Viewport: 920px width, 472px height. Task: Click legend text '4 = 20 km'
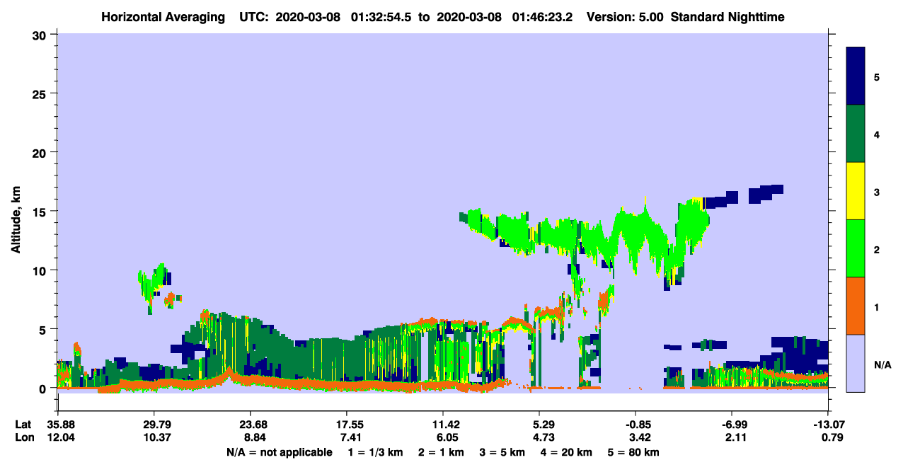tap(566, 451)
